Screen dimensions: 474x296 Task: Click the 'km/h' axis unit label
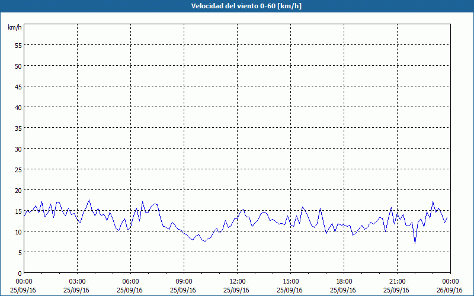tap(15, 27)
